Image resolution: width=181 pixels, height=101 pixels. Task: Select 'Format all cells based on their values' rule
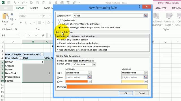click(x=102, y=36)
